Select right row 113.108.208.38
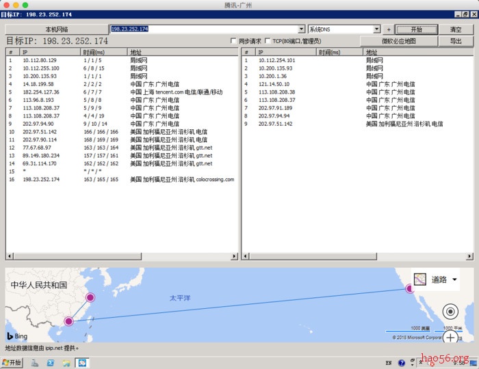This screenshot has height=369, width=479. point(357,92)
